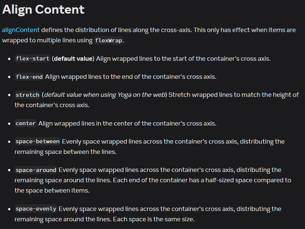Image resolution: width=305 pixels, height=229 pixels.
Task: Click the center code label
Action: [26, 123]
